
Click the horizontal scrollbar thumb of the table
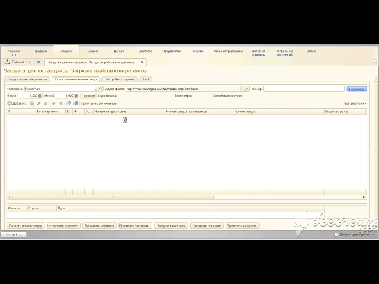click(x=113, y=197)
